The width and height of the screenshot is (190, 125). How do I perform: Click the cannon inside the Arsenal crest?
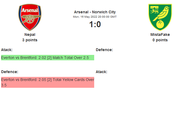(x=30, y=20)
